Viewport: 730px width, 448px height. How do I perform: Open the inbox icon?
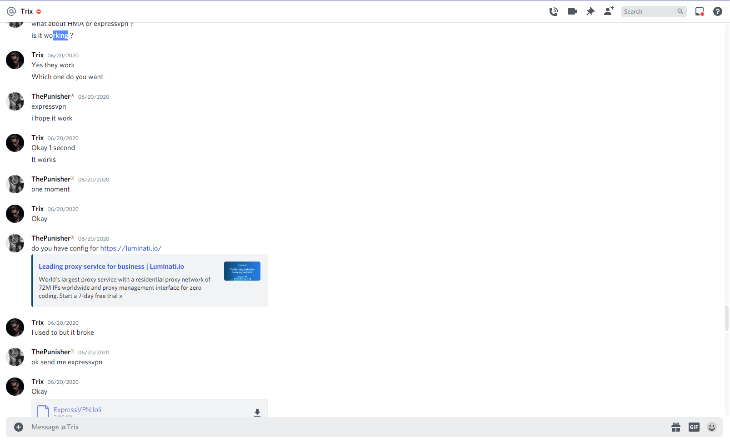coord(700,11)
